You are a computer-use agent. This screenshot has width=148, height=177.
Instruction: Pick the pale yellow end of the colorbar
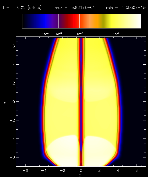coord(127,21)
